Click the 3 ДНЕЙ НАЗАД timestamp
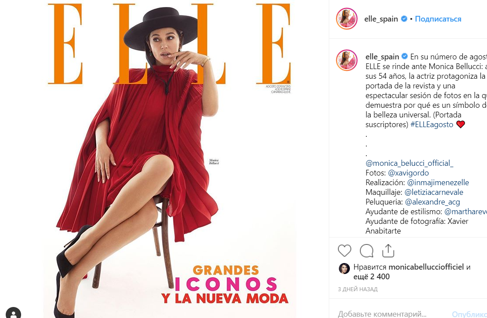 point(358,289)
